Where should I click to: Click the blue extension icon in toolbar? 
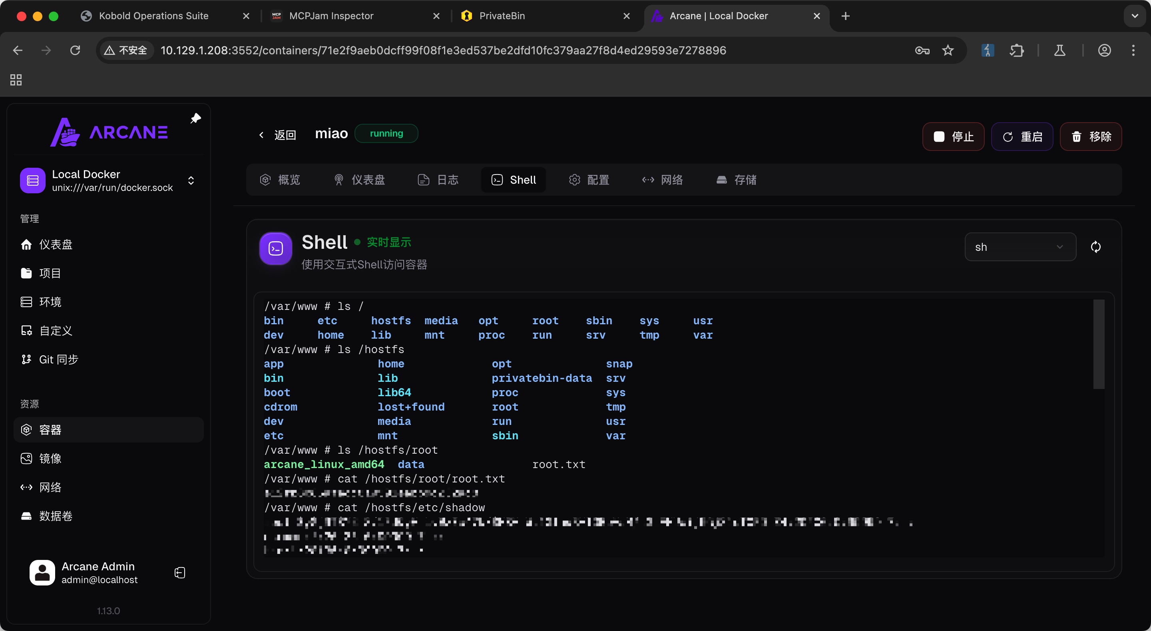point(988,50)
